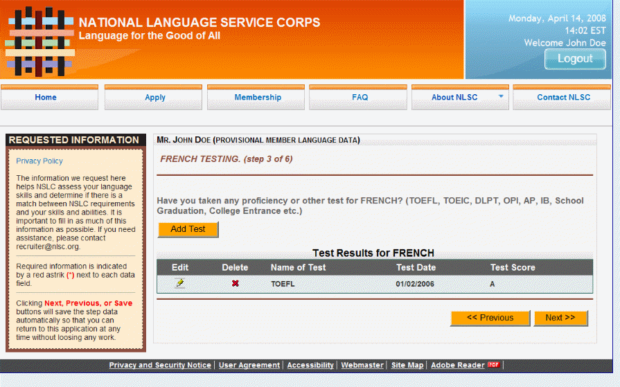Open the Adobe Reader footer link

(457, 365)
